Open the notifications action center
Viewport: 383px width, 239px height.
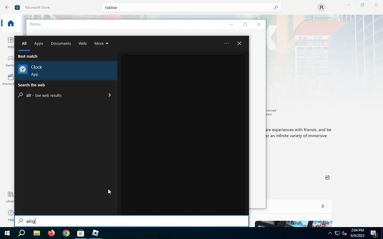click(373, 233)
